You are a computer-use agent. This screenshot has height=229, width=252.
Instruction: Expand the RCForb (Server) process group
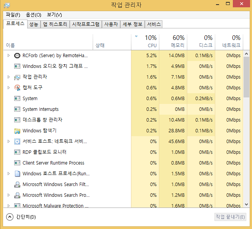9,56
